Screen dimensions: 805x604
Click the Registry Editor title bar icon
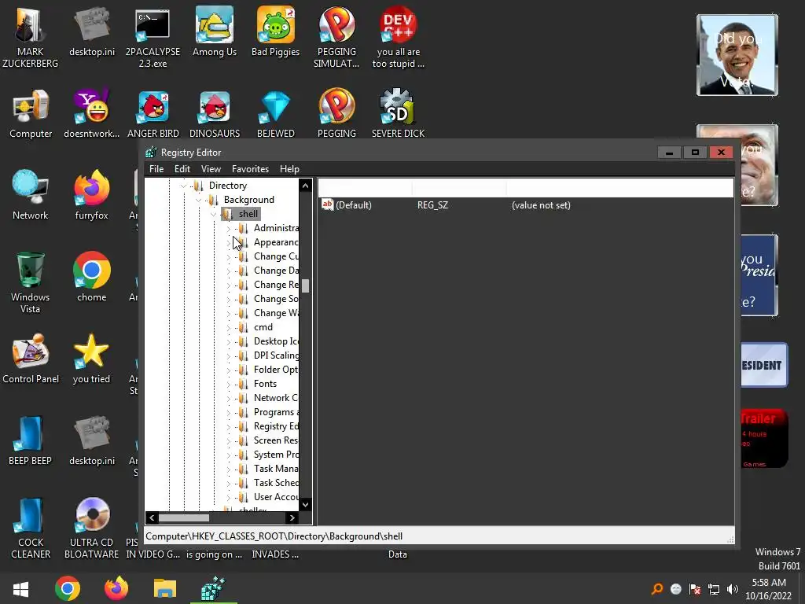pyautogui.click(x=151, y=152)
